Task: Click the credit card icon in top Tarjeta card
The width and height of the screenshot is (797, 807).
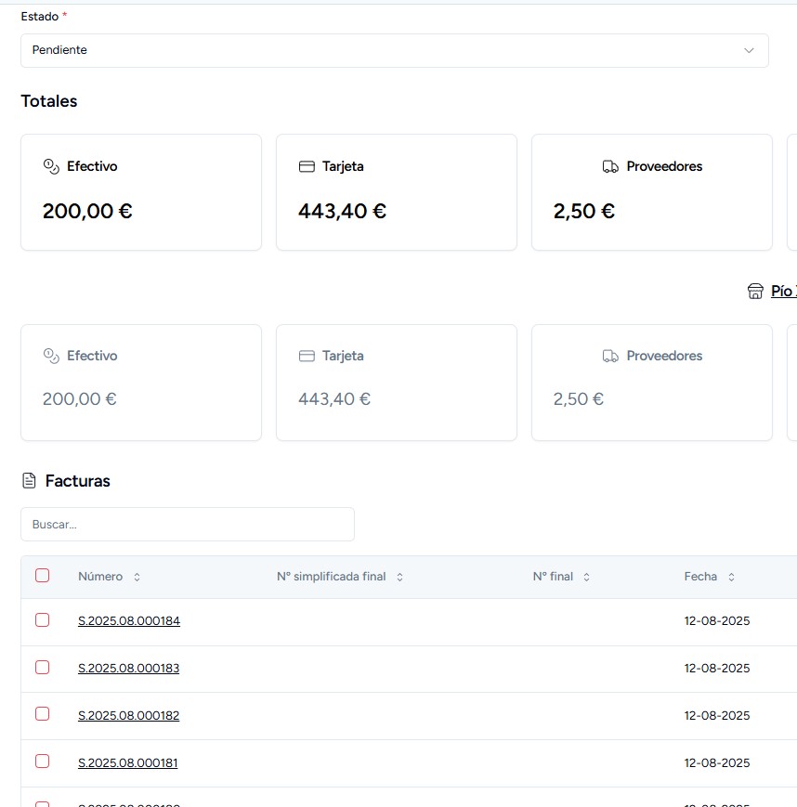Action: [x=307, y=166]
